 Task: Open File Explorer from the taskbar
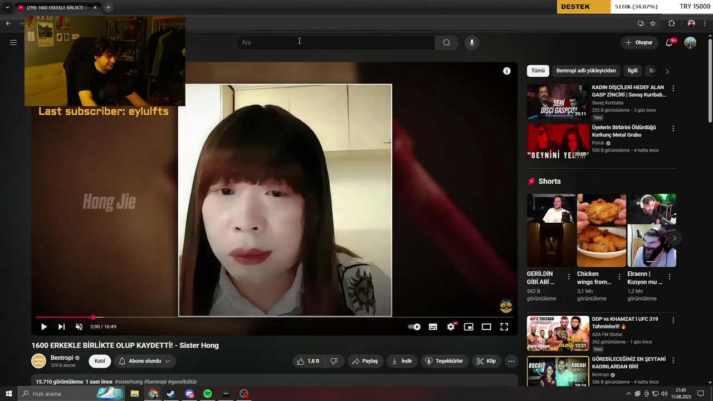135,394
